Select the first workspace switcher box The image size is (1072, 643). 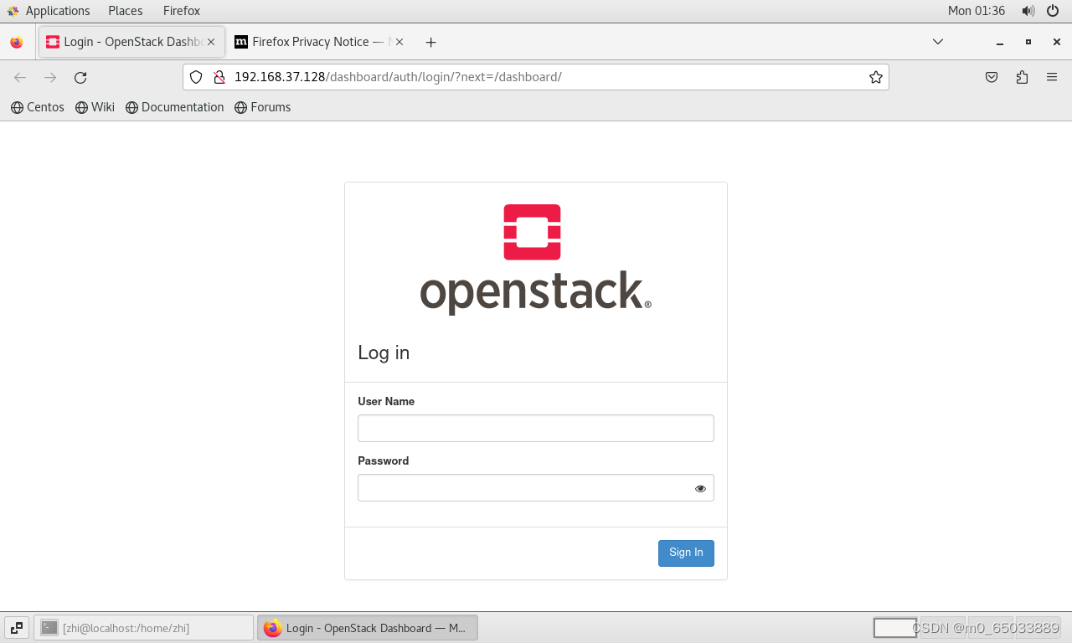click(x=895, y=628)
